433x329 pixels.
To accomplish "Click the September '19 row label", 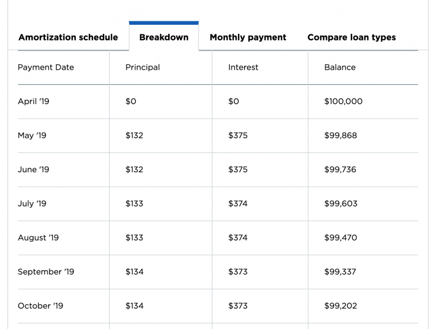I will point(46,272).
